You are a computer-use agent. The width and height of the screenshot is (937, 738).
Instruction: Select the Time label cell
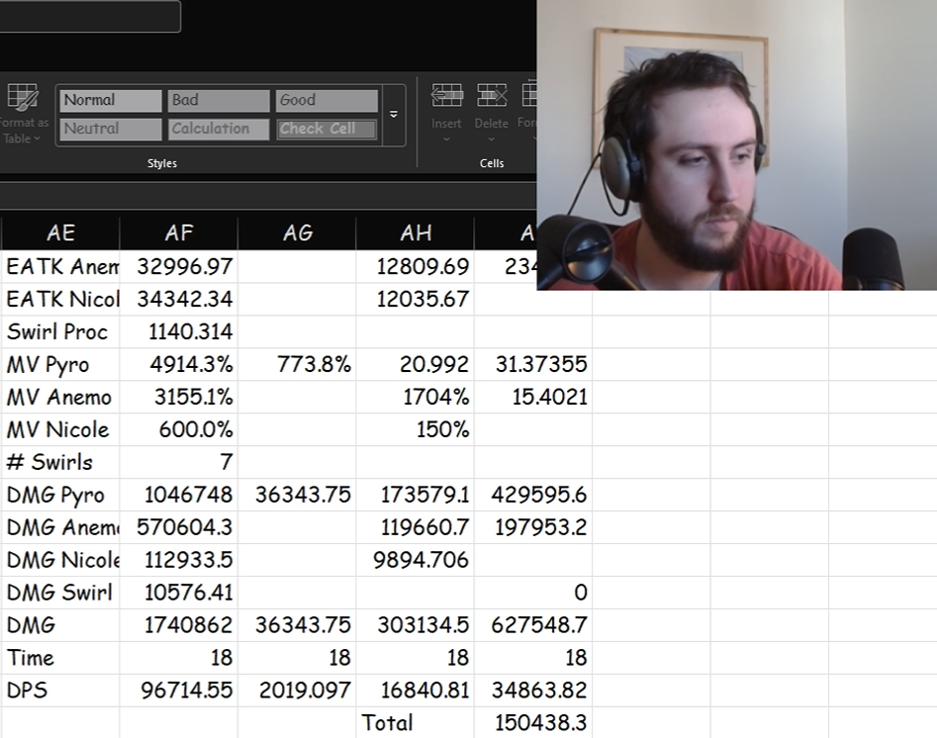pyautogui.click(x=60, y=658)
